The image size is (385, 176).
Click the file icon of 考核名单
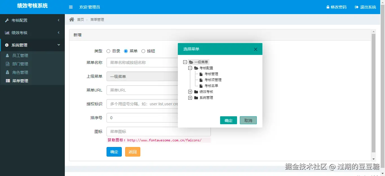coord(201,86)
